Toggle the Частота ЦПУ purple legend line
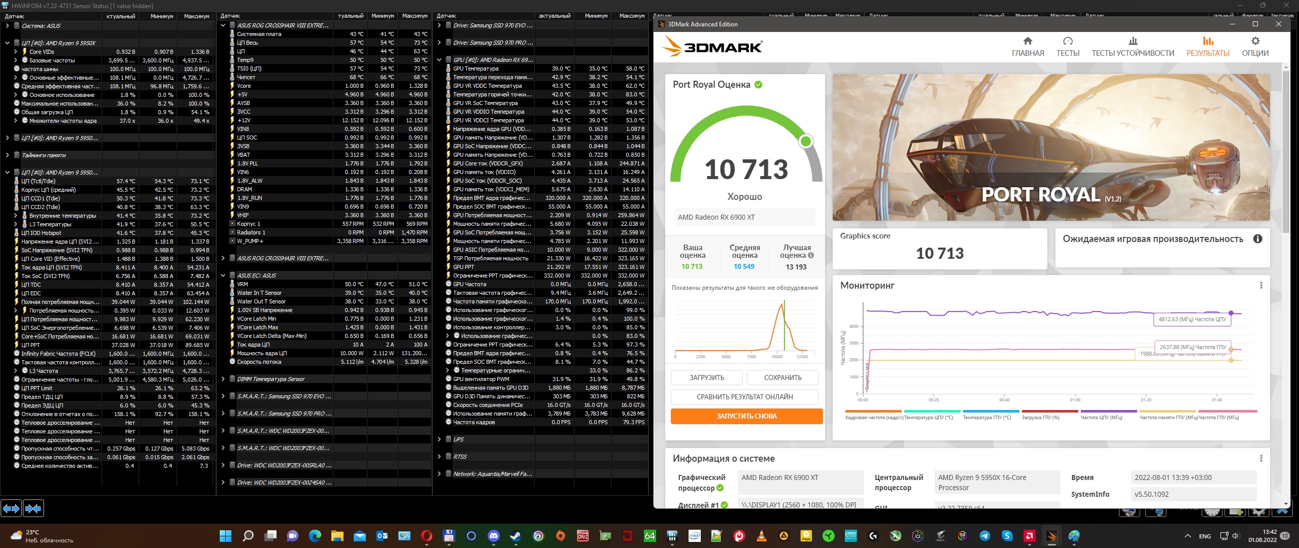1299x548 pixels. tap(1108, 412)
